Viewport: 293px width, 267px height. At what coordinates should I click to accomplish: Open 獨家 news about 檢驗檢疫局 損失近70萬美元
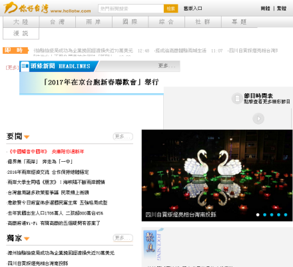pyautogui.click(x=61, y=253)
